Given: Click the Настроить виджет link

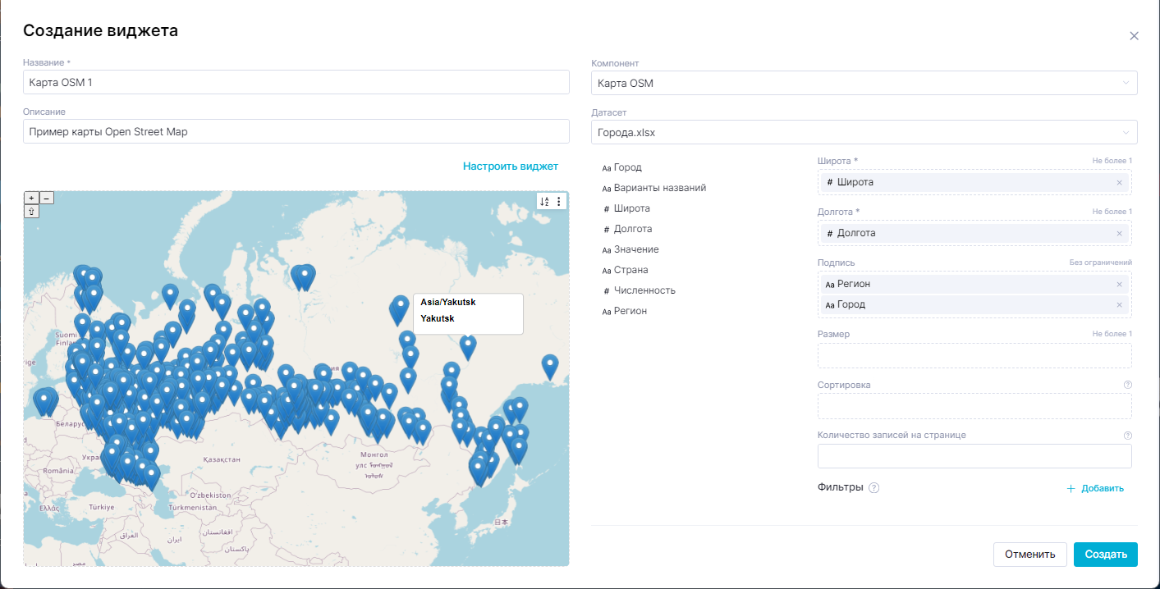Looking at the screenshot, I should coord(510,167).
